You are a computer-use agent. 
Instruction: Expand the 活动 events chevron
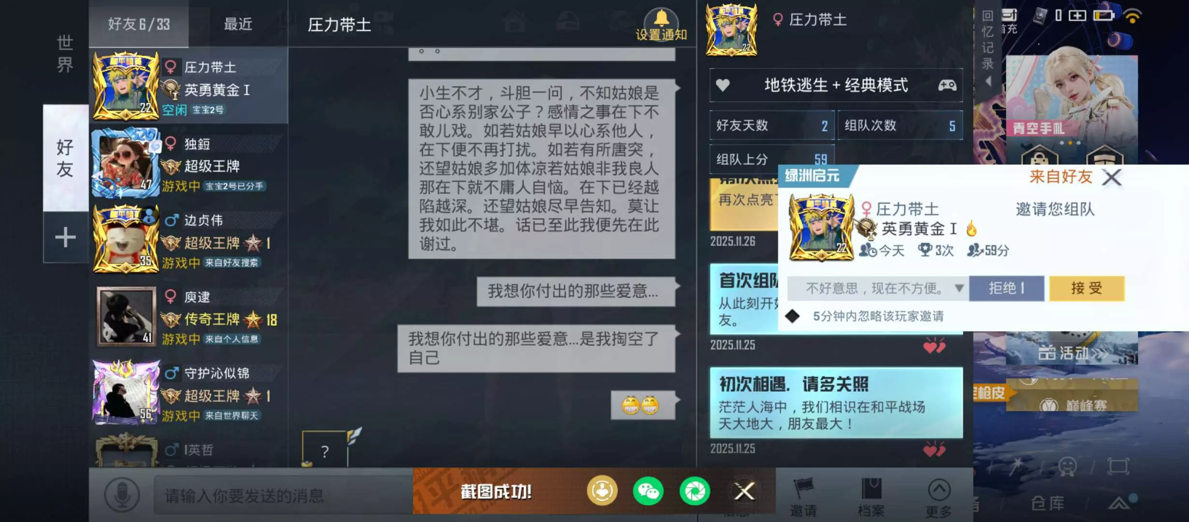[x=1101, y=354]
